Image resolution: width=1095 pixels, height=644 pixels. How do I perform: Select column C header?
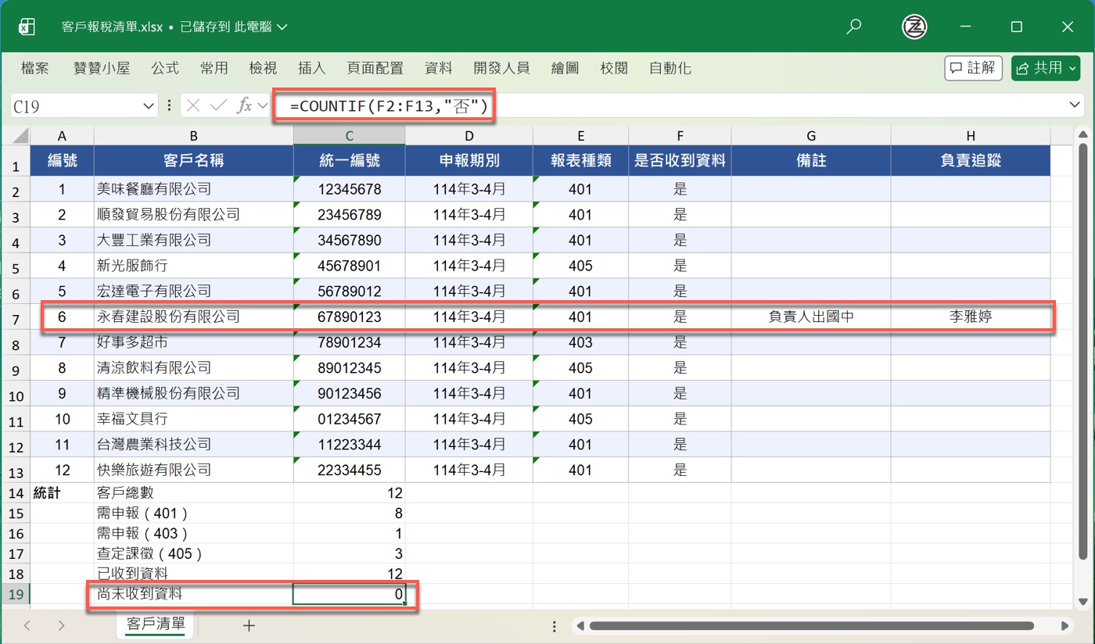tap(350, 136)
